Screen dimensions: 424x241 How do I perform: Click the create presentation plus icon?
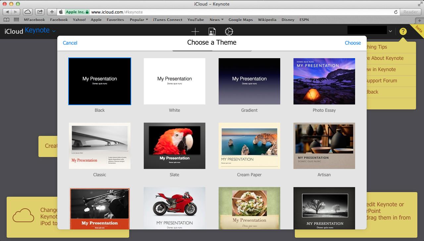[195, 31]
